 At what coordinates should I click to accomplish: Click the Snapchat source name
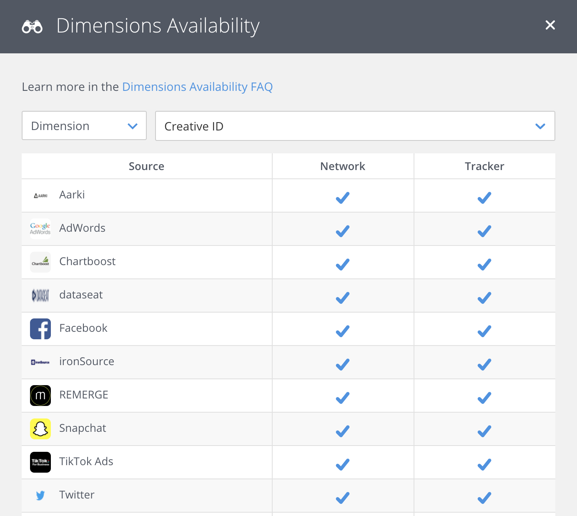[x=83, y=428]
